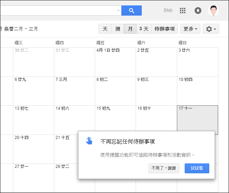Switch to the 3 天 view
The height and width of the screenshot is (193, 229).
coord(144,29)
